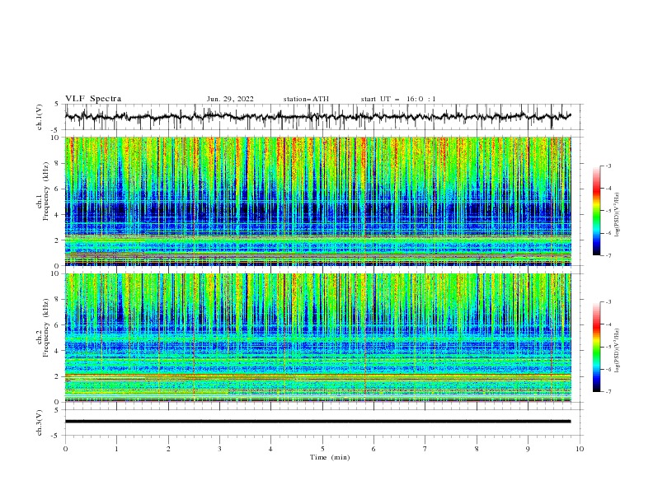Image resolution: width=653 pixels, height=504 pixels.
Task: Click the ch.1 colorbar "log(PSD)(V²/Hz)" label
Action: [618, 215]
